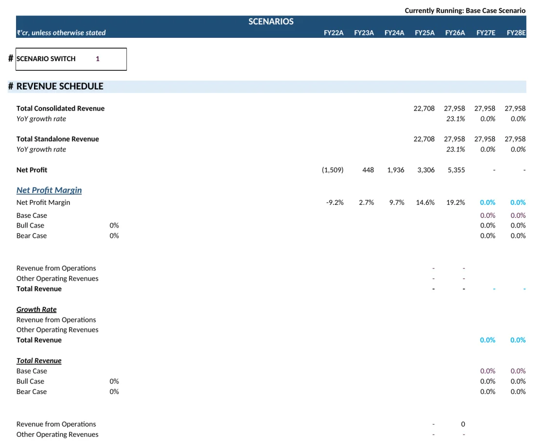The width and height of the screenshot is (534, 446).
Task: Click the underlined Growth Rate heading
Action: [x=36, y=310]
